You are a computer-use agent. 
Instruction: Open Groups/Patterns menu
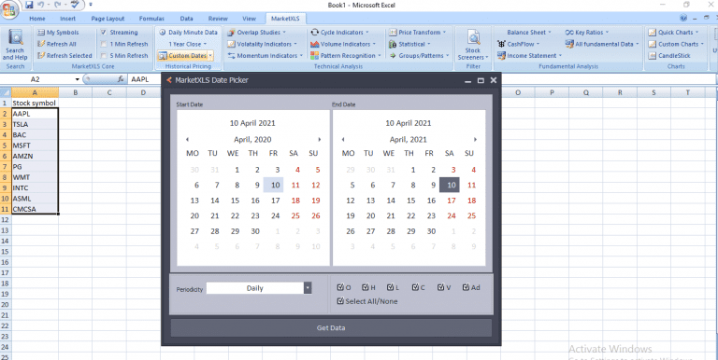pos(419,55)
